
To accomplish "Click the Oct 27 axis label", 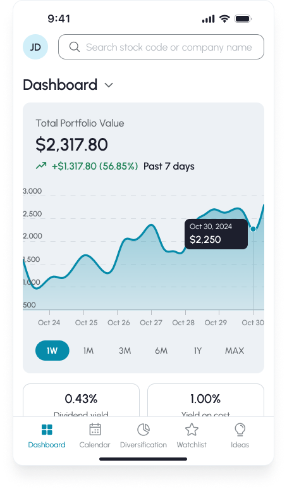I will (x=151, y=323).
